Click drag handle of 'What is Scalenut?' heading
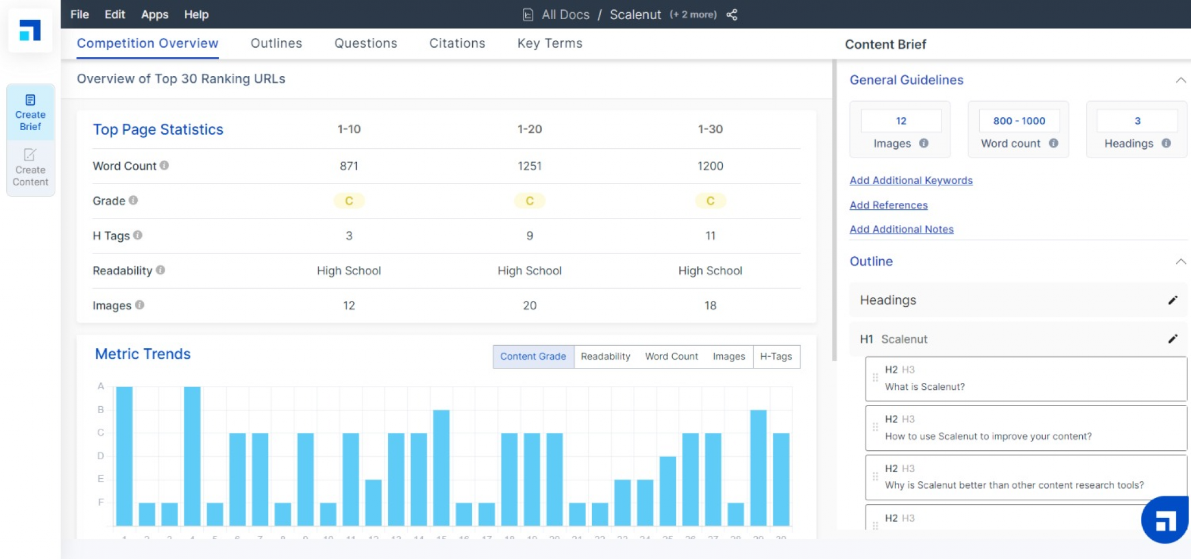 coord(875,378)
